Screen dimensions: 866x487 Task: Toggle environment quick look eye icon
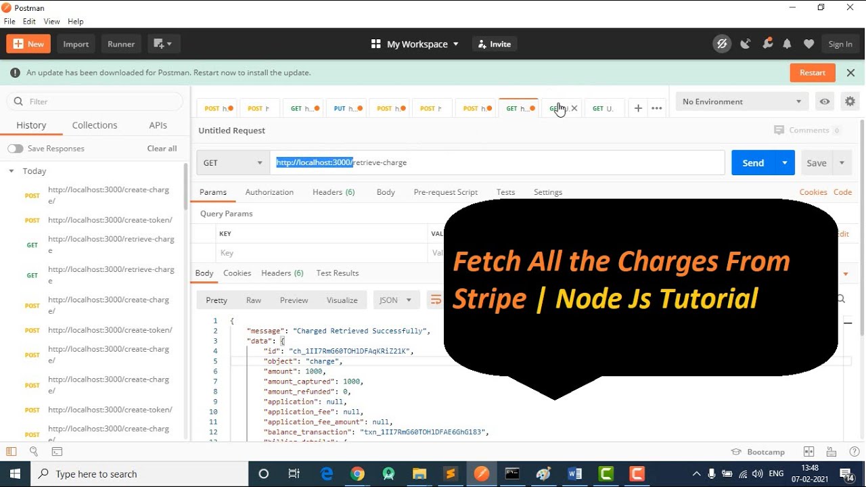click(x=825, y=101)
